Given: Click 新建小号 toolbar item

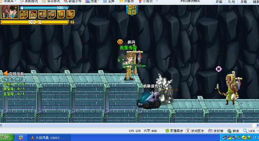Looking at the screenshot, I should click(x=73, y=1).
